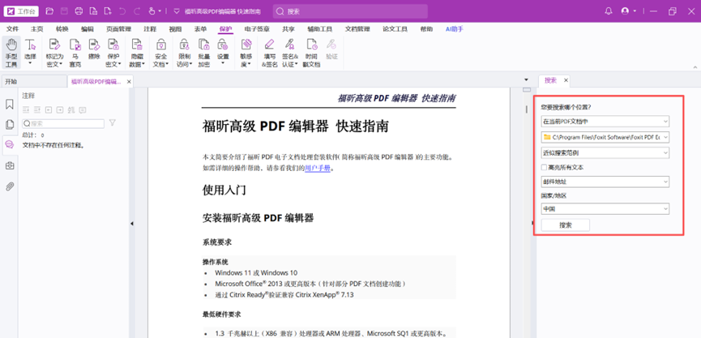Screen dimensions: 701x338
Task: Open the 开始 document tab
Action: pos(11,82)
